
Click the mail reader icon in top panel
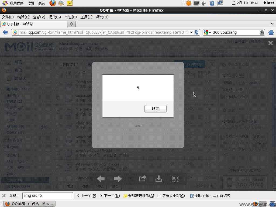61,3
